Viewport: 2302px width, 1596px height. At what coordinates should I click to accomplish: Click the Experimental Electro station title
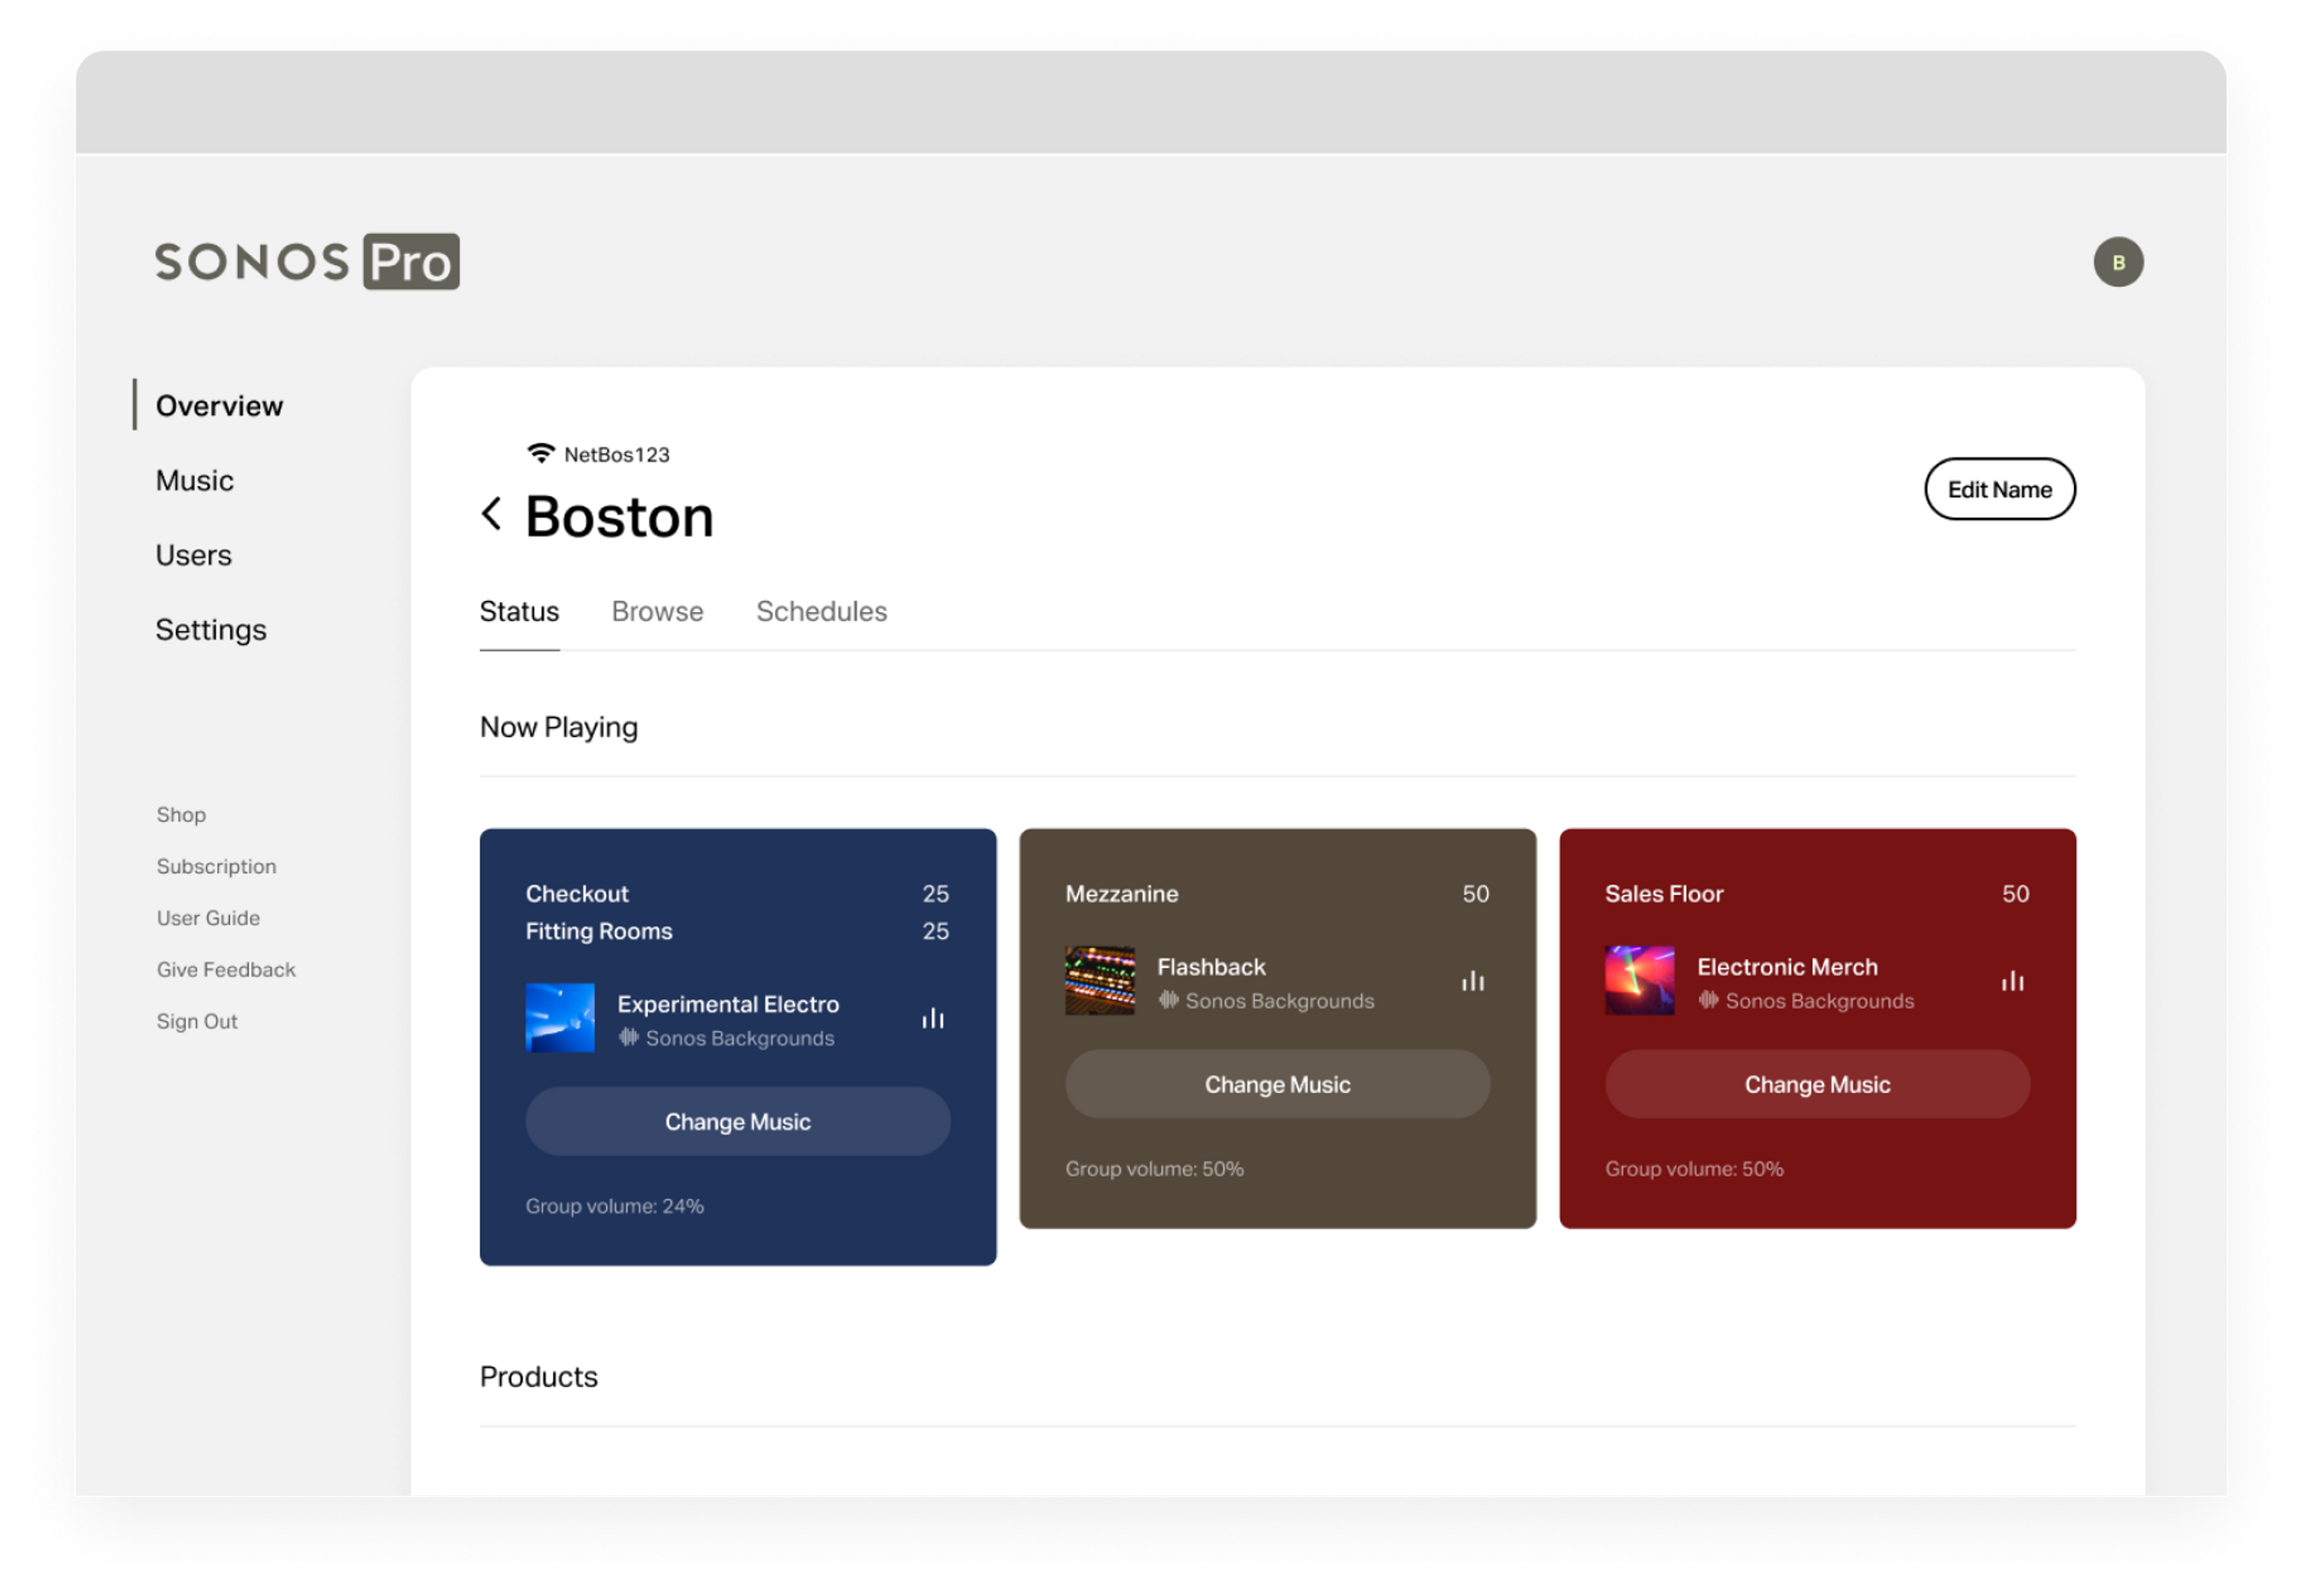[x=728, y=1004]
